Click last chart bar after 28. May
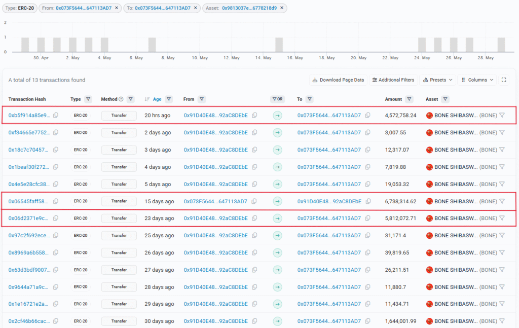This screenshot has height=328, width=519. click(x=501, y=45)
